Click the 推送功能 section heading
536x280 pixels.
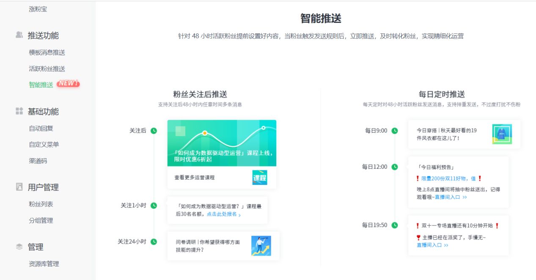(x=43, y=36)
